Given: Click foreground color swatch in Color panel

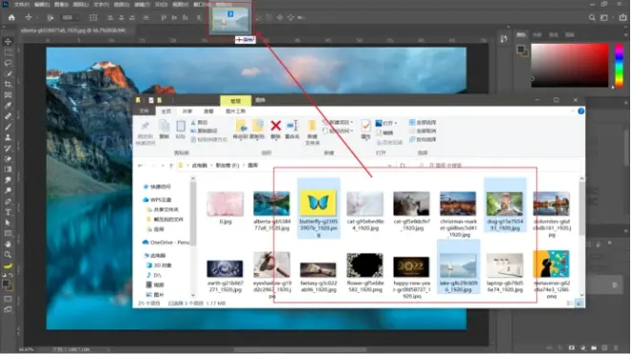Looking at the screenshot, I should pyautogui.click(x=521, y=50).
